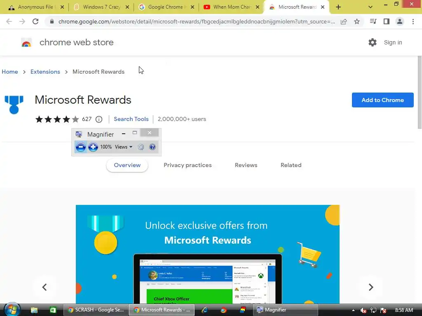Select the Overview tab
This screenshot has width=422, height=316.
click(127, 165)
